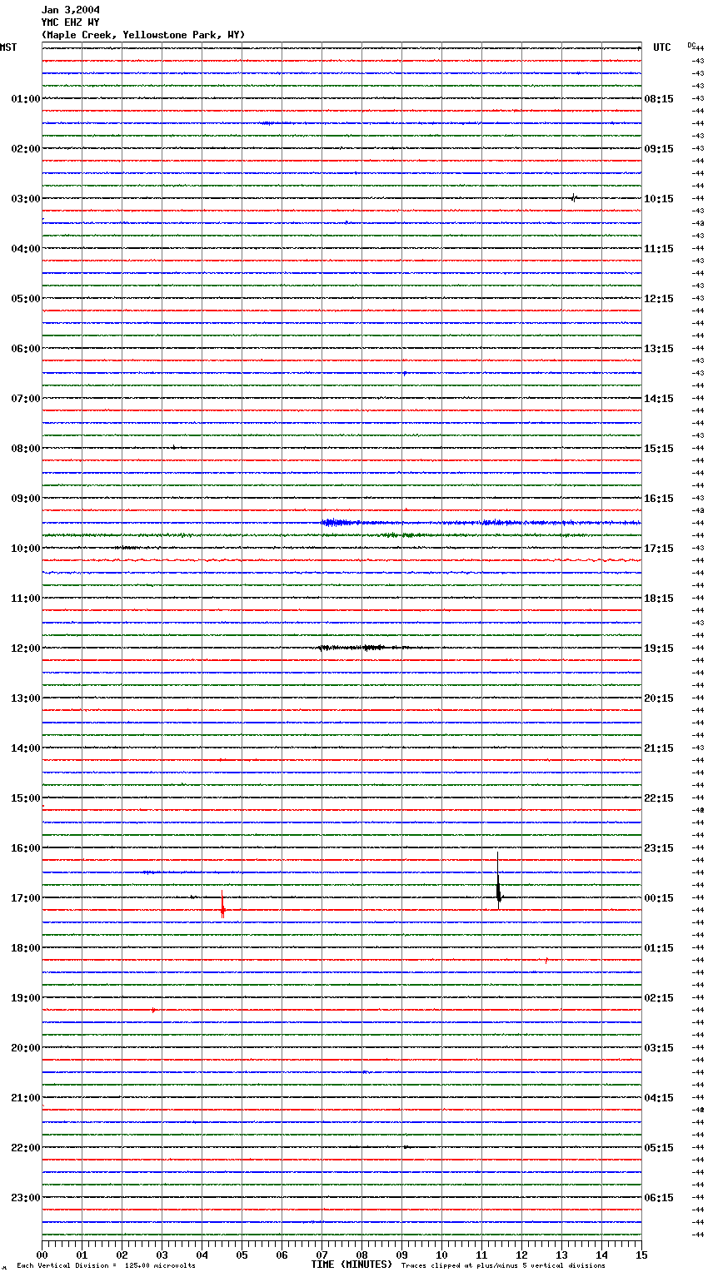This screenshot has height=1277, width=708.
Task: Click the '15' minute tick label
Action: pyautogui.click(x=641, y=1255)
